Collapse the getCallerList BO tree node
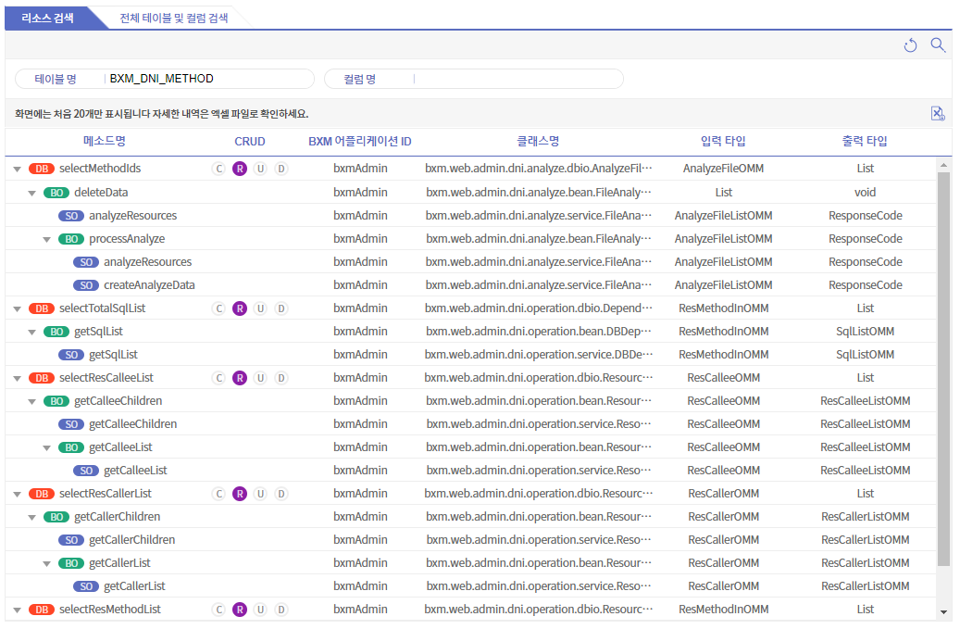 46,563
